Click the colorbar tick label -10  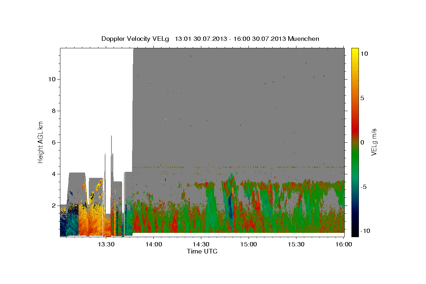pyautogui.click(x=365, y=231)
